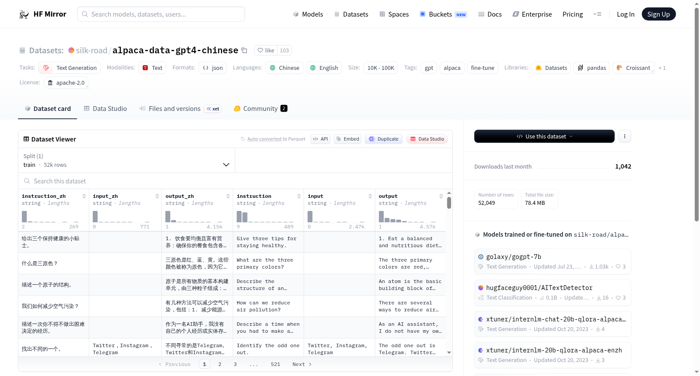Focus the Search this dataset field
Screen dimensions: 700x376
(235, 181)
